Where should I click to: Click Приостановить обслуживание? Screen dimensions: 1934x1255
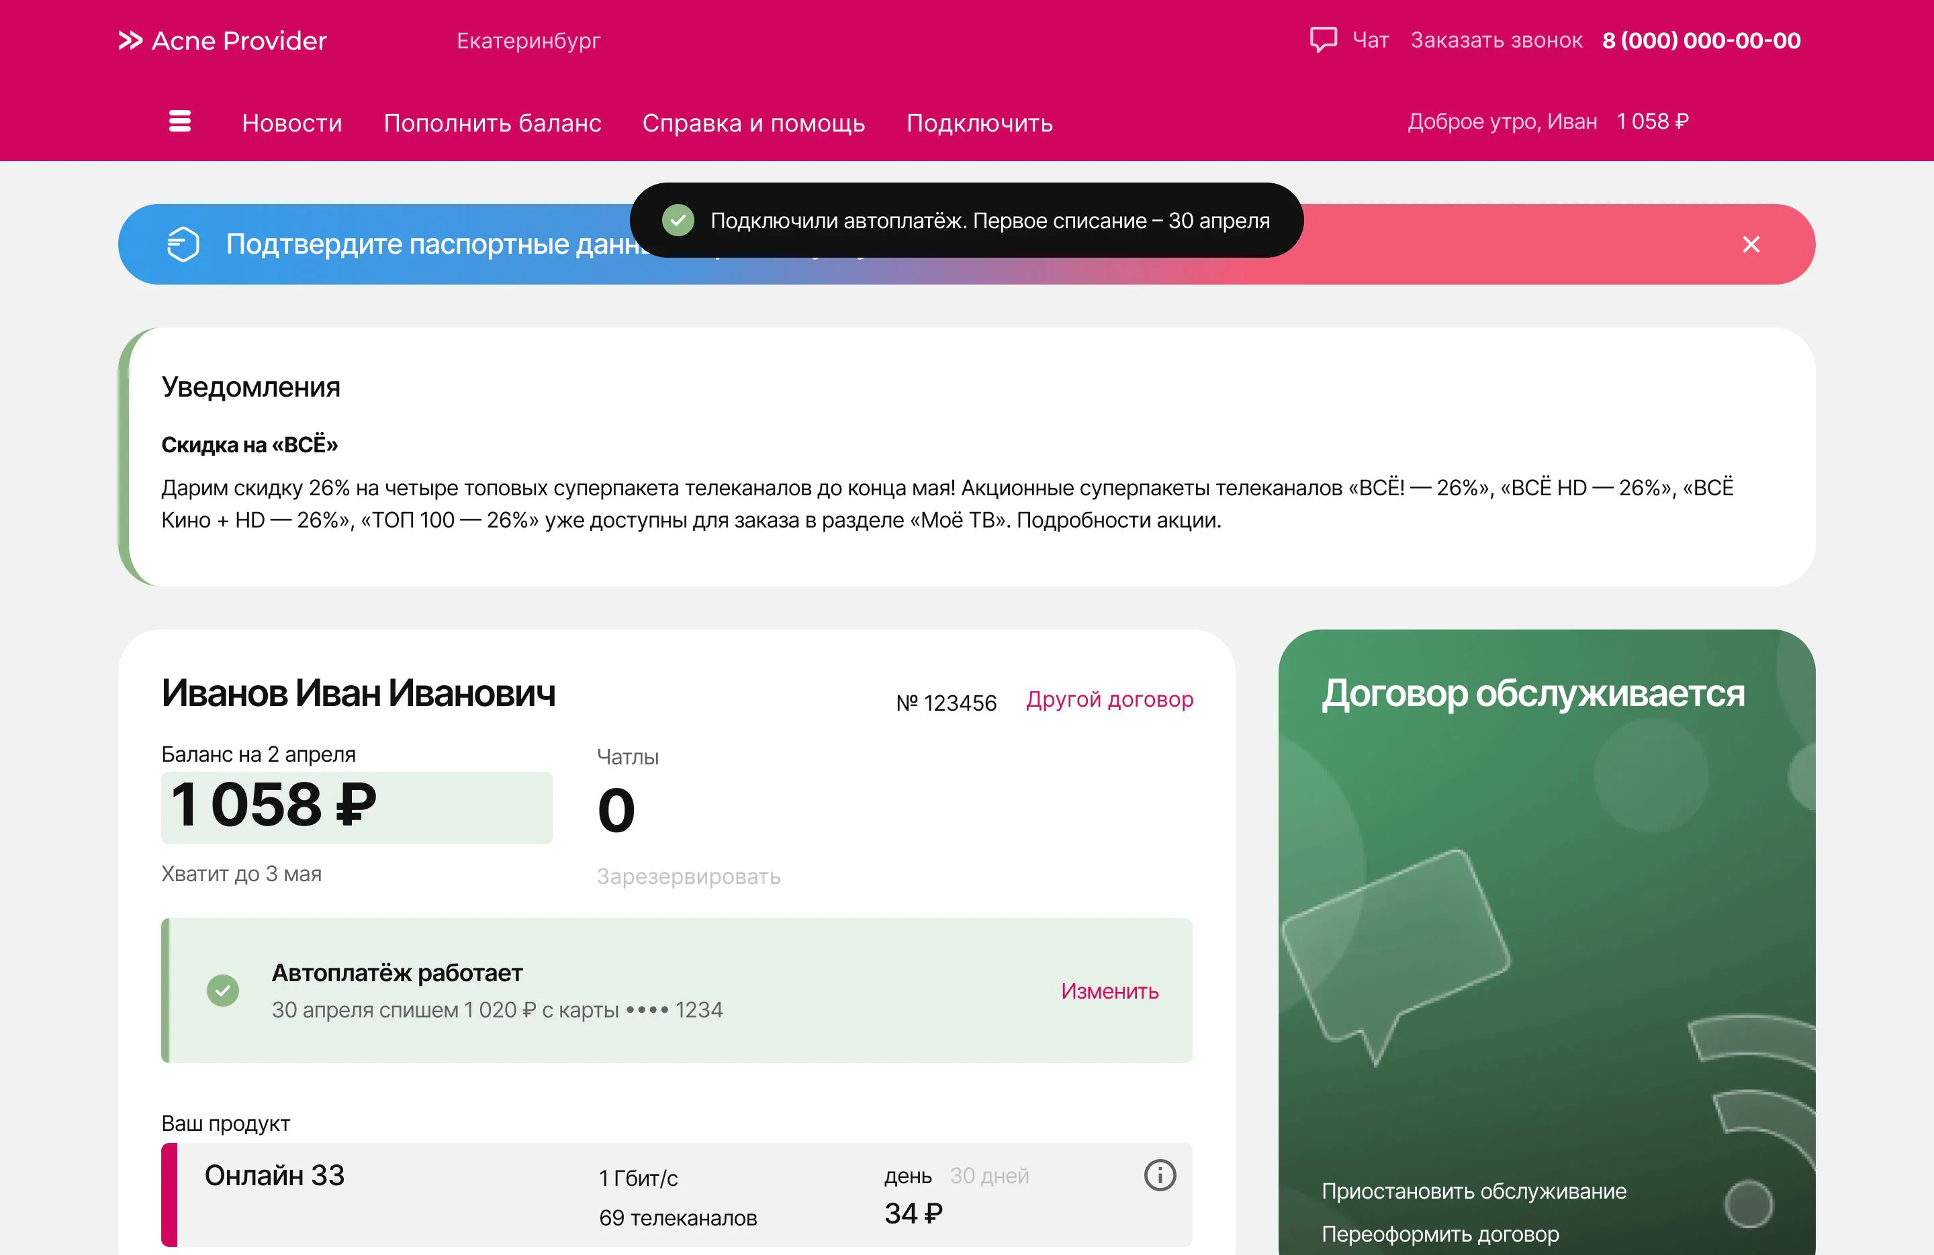point(1474,1191)
